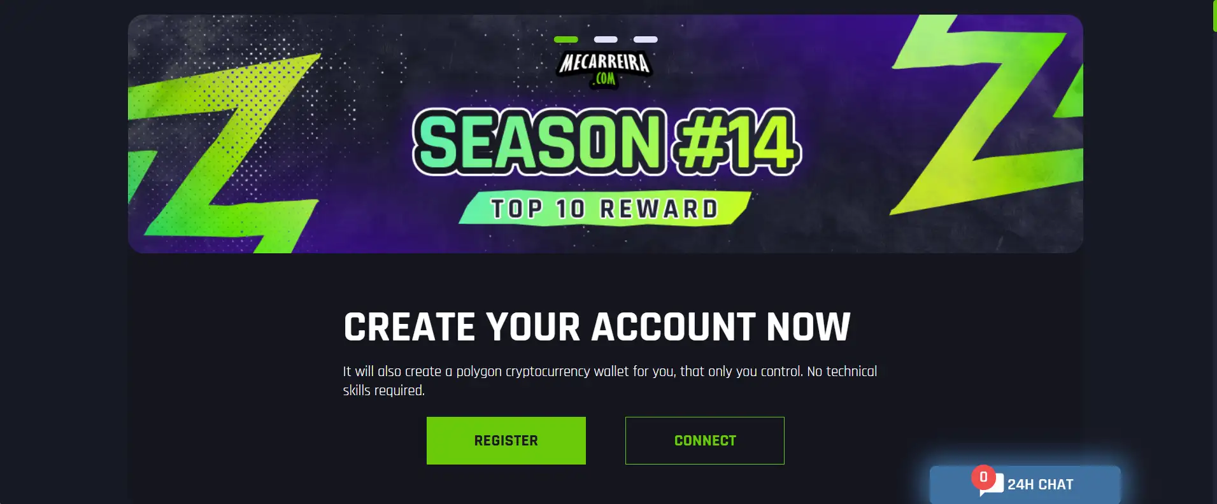Screen dimensions: 1217x504
Task: Click the CREATE YOUR ACCOUNT NOW heading
Action: point(597,327)
